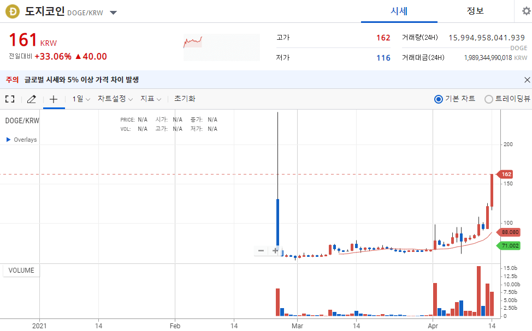Click the chart zoom in plus button

[x=275, y=251]
